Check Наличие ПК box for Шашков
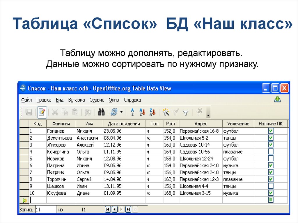298x223 pixels. tap(271, 186)
